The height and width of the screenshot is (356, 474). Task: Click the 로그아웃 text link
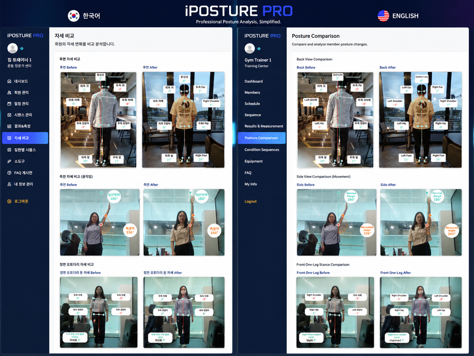point(21,201)
